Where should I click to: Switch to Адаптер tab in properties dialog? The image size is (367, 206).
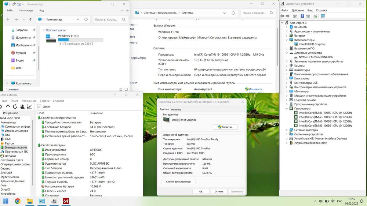pos(164,109)
